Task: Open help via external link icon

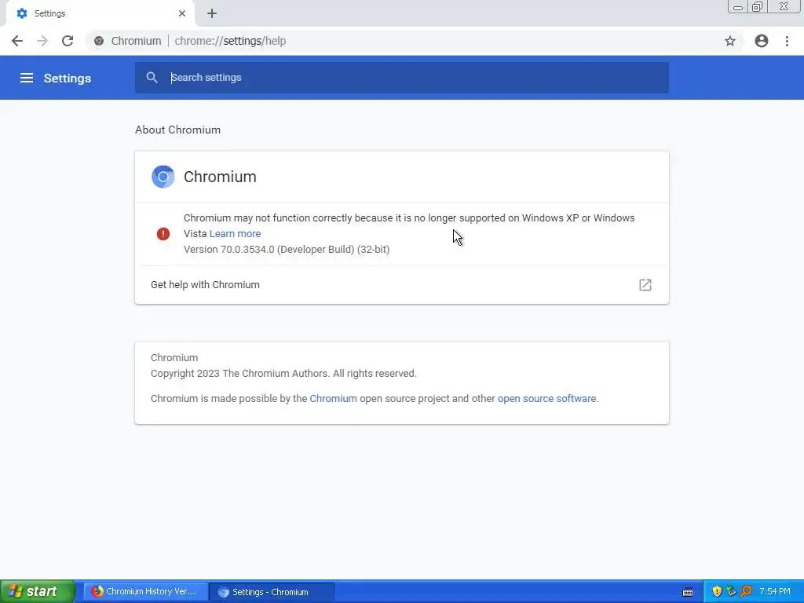Action: point(645,285)
